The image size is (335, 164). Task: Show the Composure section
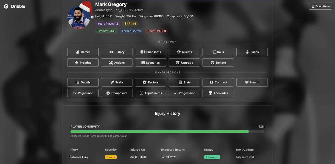click(117, 93)
